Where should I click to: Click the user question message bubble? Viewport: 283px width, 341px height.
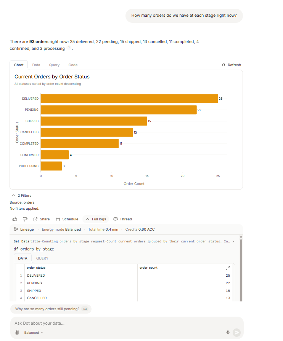pyautogui.click(x=184, y=16)
